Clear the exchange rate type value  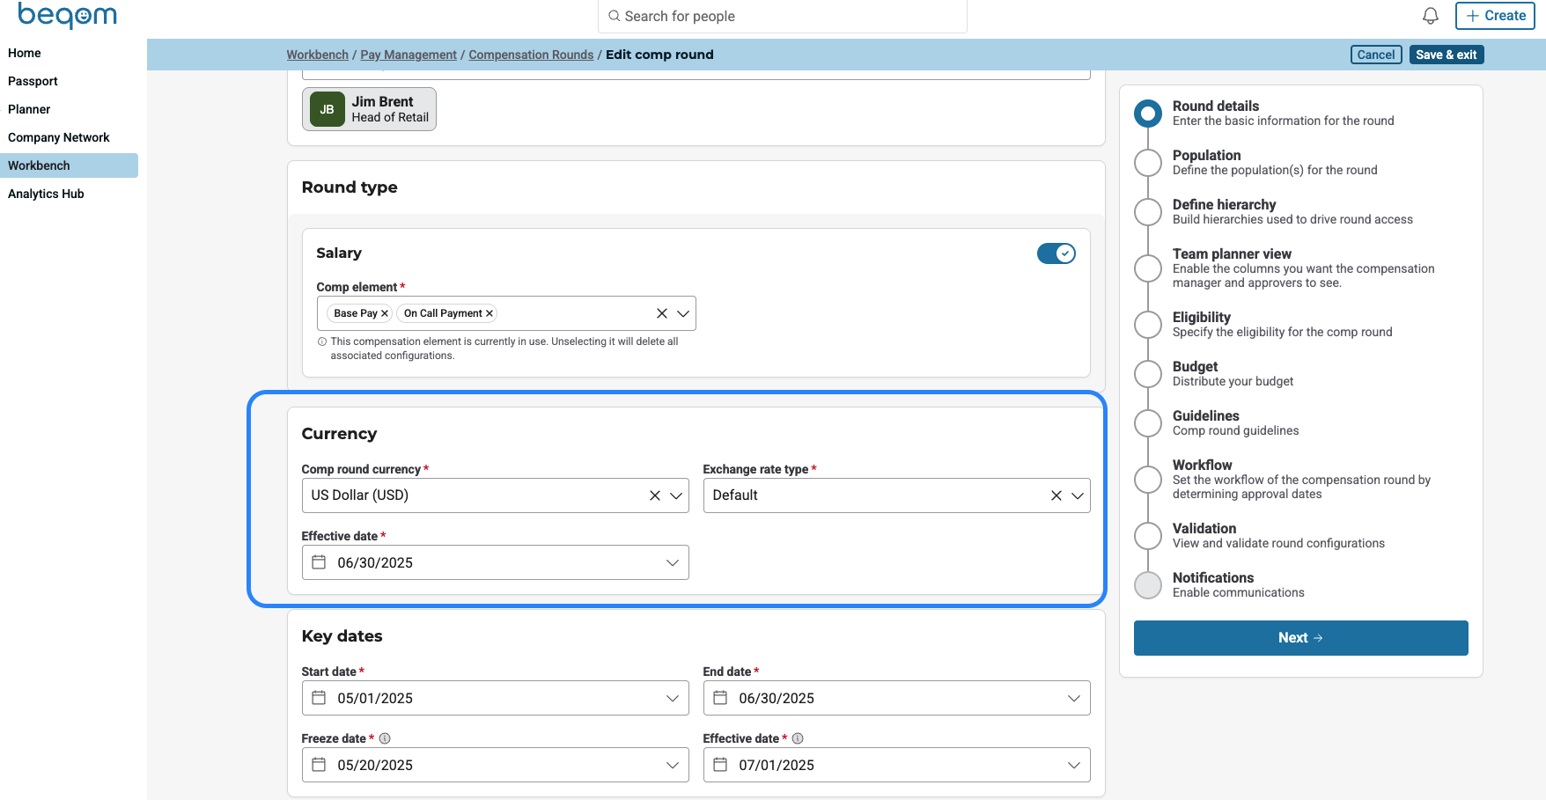point(1056,495)
